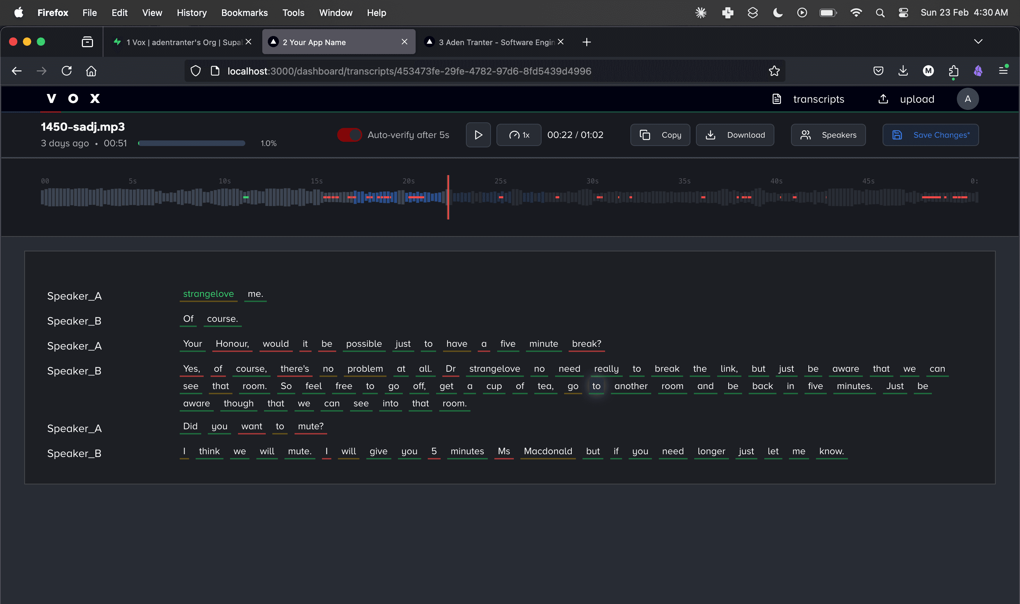Click the Play audio button
Image resolution: width=1020 pixels, height=604 pixels.
pos(478,135)
